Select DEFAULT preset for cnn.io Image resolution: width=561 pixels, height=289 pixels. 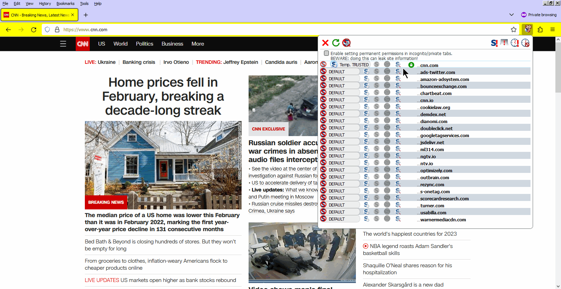coord(340,100)
